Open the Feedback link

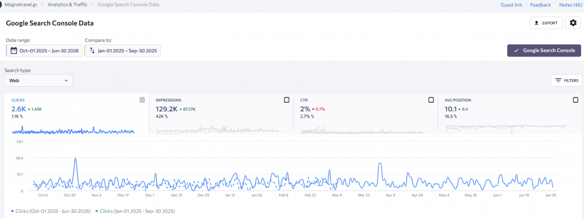541,5
